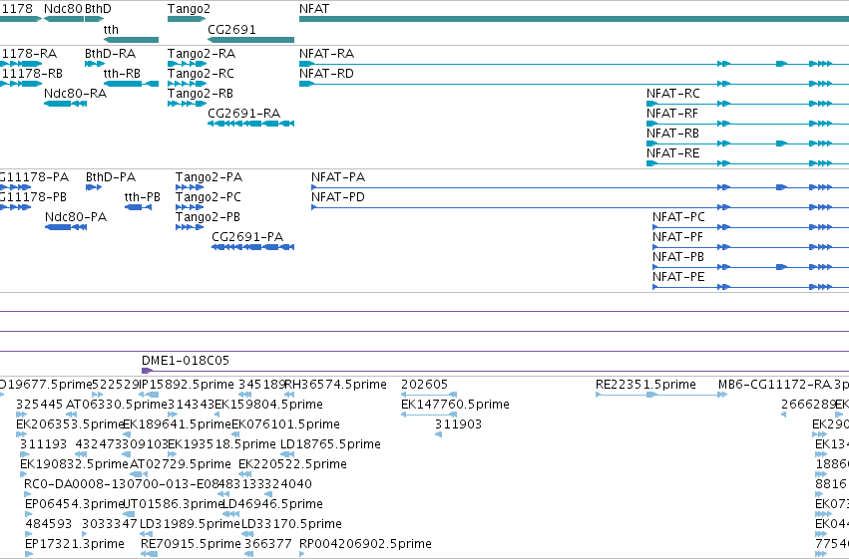Click the LD31989.5prime EST label
This screenshot has width=849, height=559.
tap(190, 524)
